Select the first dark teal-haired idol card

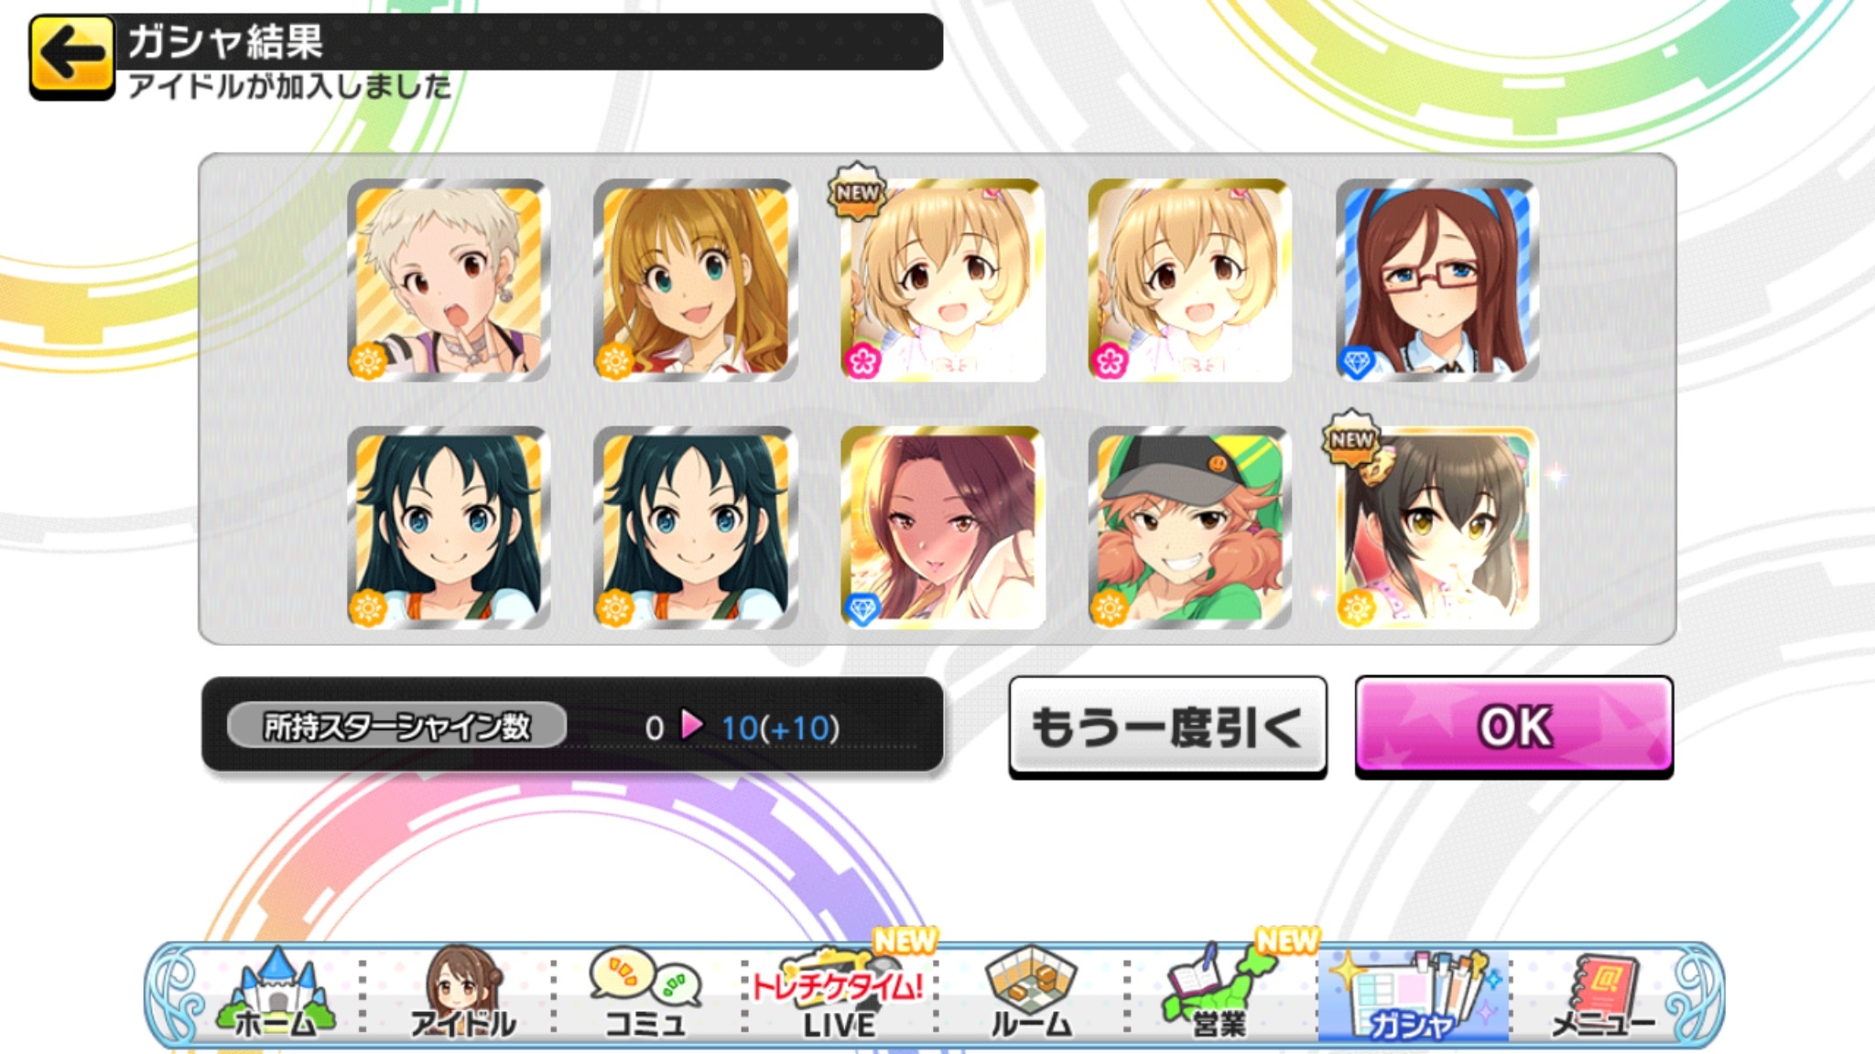click(449, 527)
